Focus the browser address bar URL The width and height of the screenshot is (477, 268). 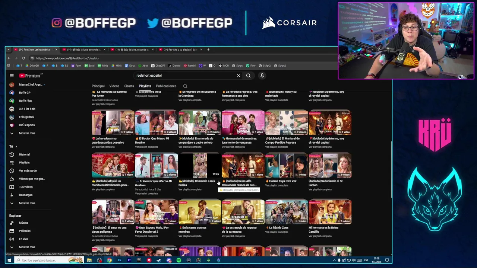pyautogui.click(x=67, y=58)
